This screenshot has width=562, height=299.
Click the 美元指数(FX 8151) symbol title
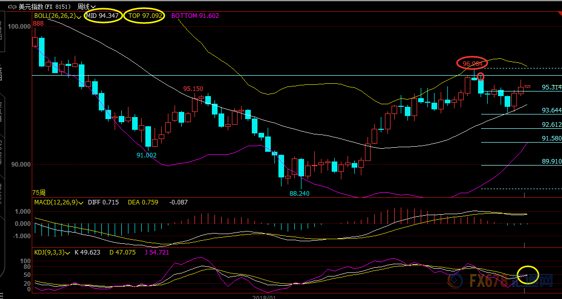click(45, 7)
